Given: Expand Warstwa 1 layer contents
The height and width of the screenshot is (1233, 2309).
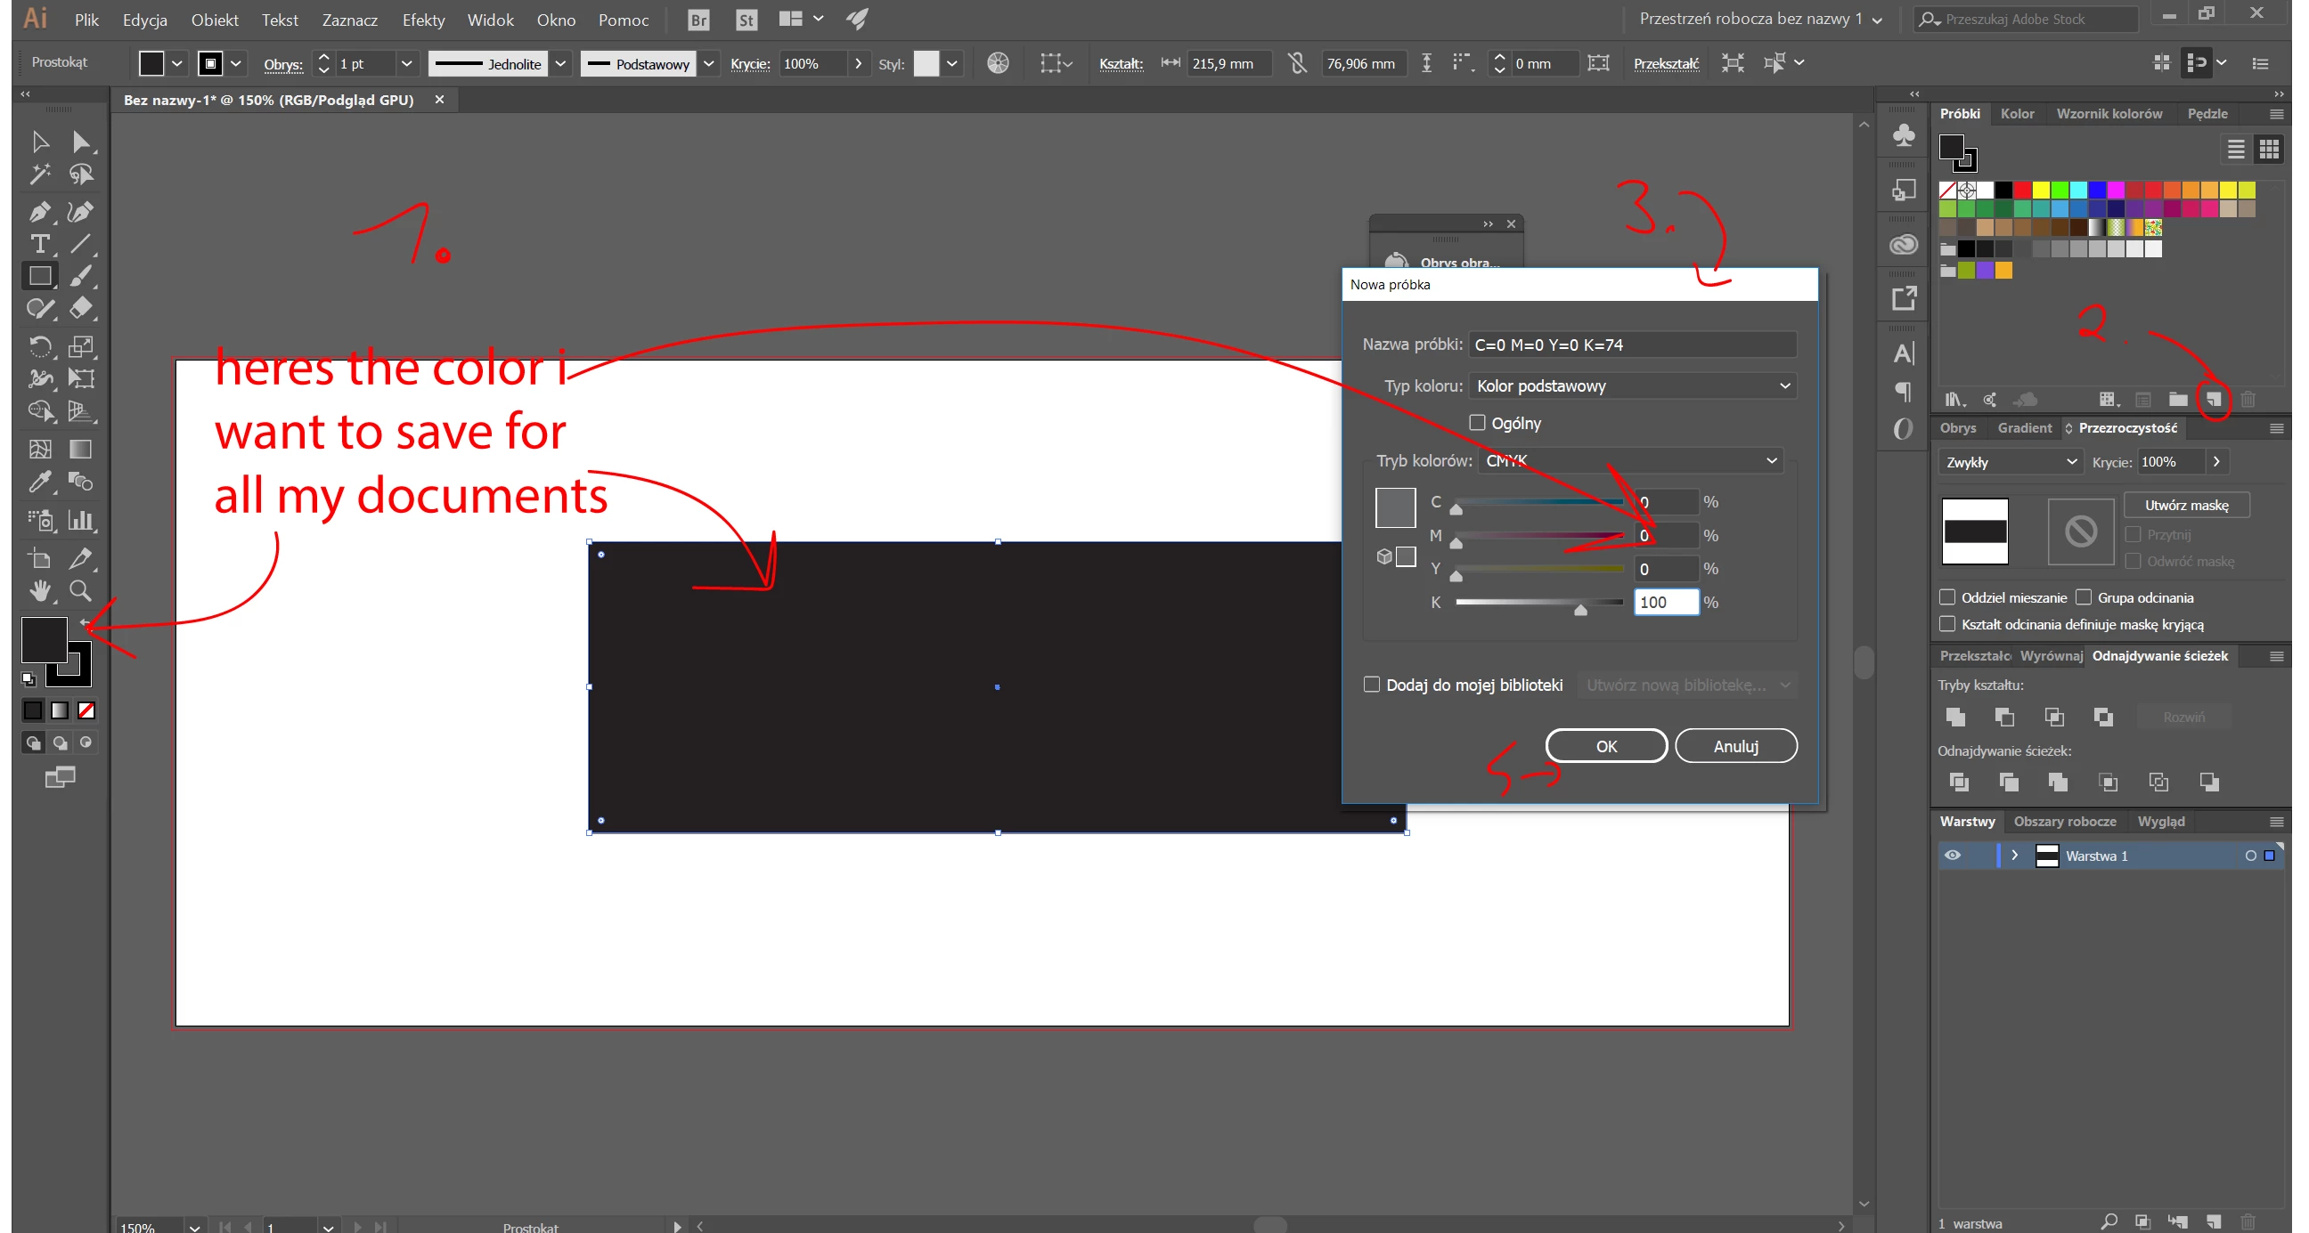Looking at the screenshot, I should (x=2015, y=856).
